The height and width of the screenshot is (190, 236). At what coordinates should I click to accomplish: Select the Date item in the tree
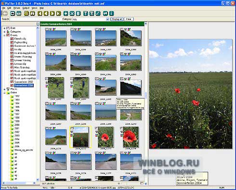click(13, 28)
